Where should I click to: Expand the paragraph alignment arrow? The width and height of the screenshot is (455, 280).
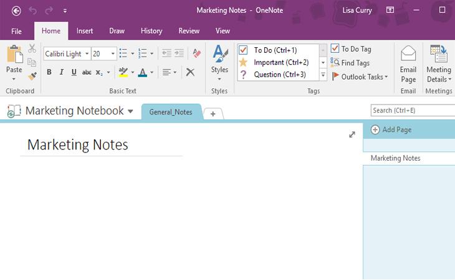(175, 72)
